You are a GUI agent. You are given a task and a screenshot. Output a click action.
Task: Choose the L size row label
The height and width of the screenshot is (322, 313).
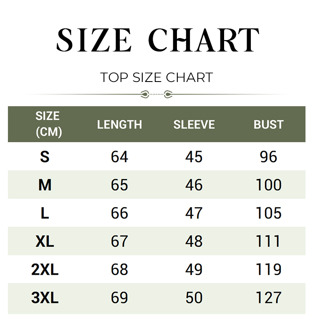(45, 213)
